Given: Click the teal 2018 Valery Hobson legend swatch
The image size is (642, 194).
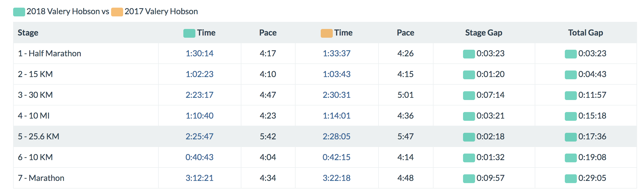Looking at the screenshot, I should [19, 12].
